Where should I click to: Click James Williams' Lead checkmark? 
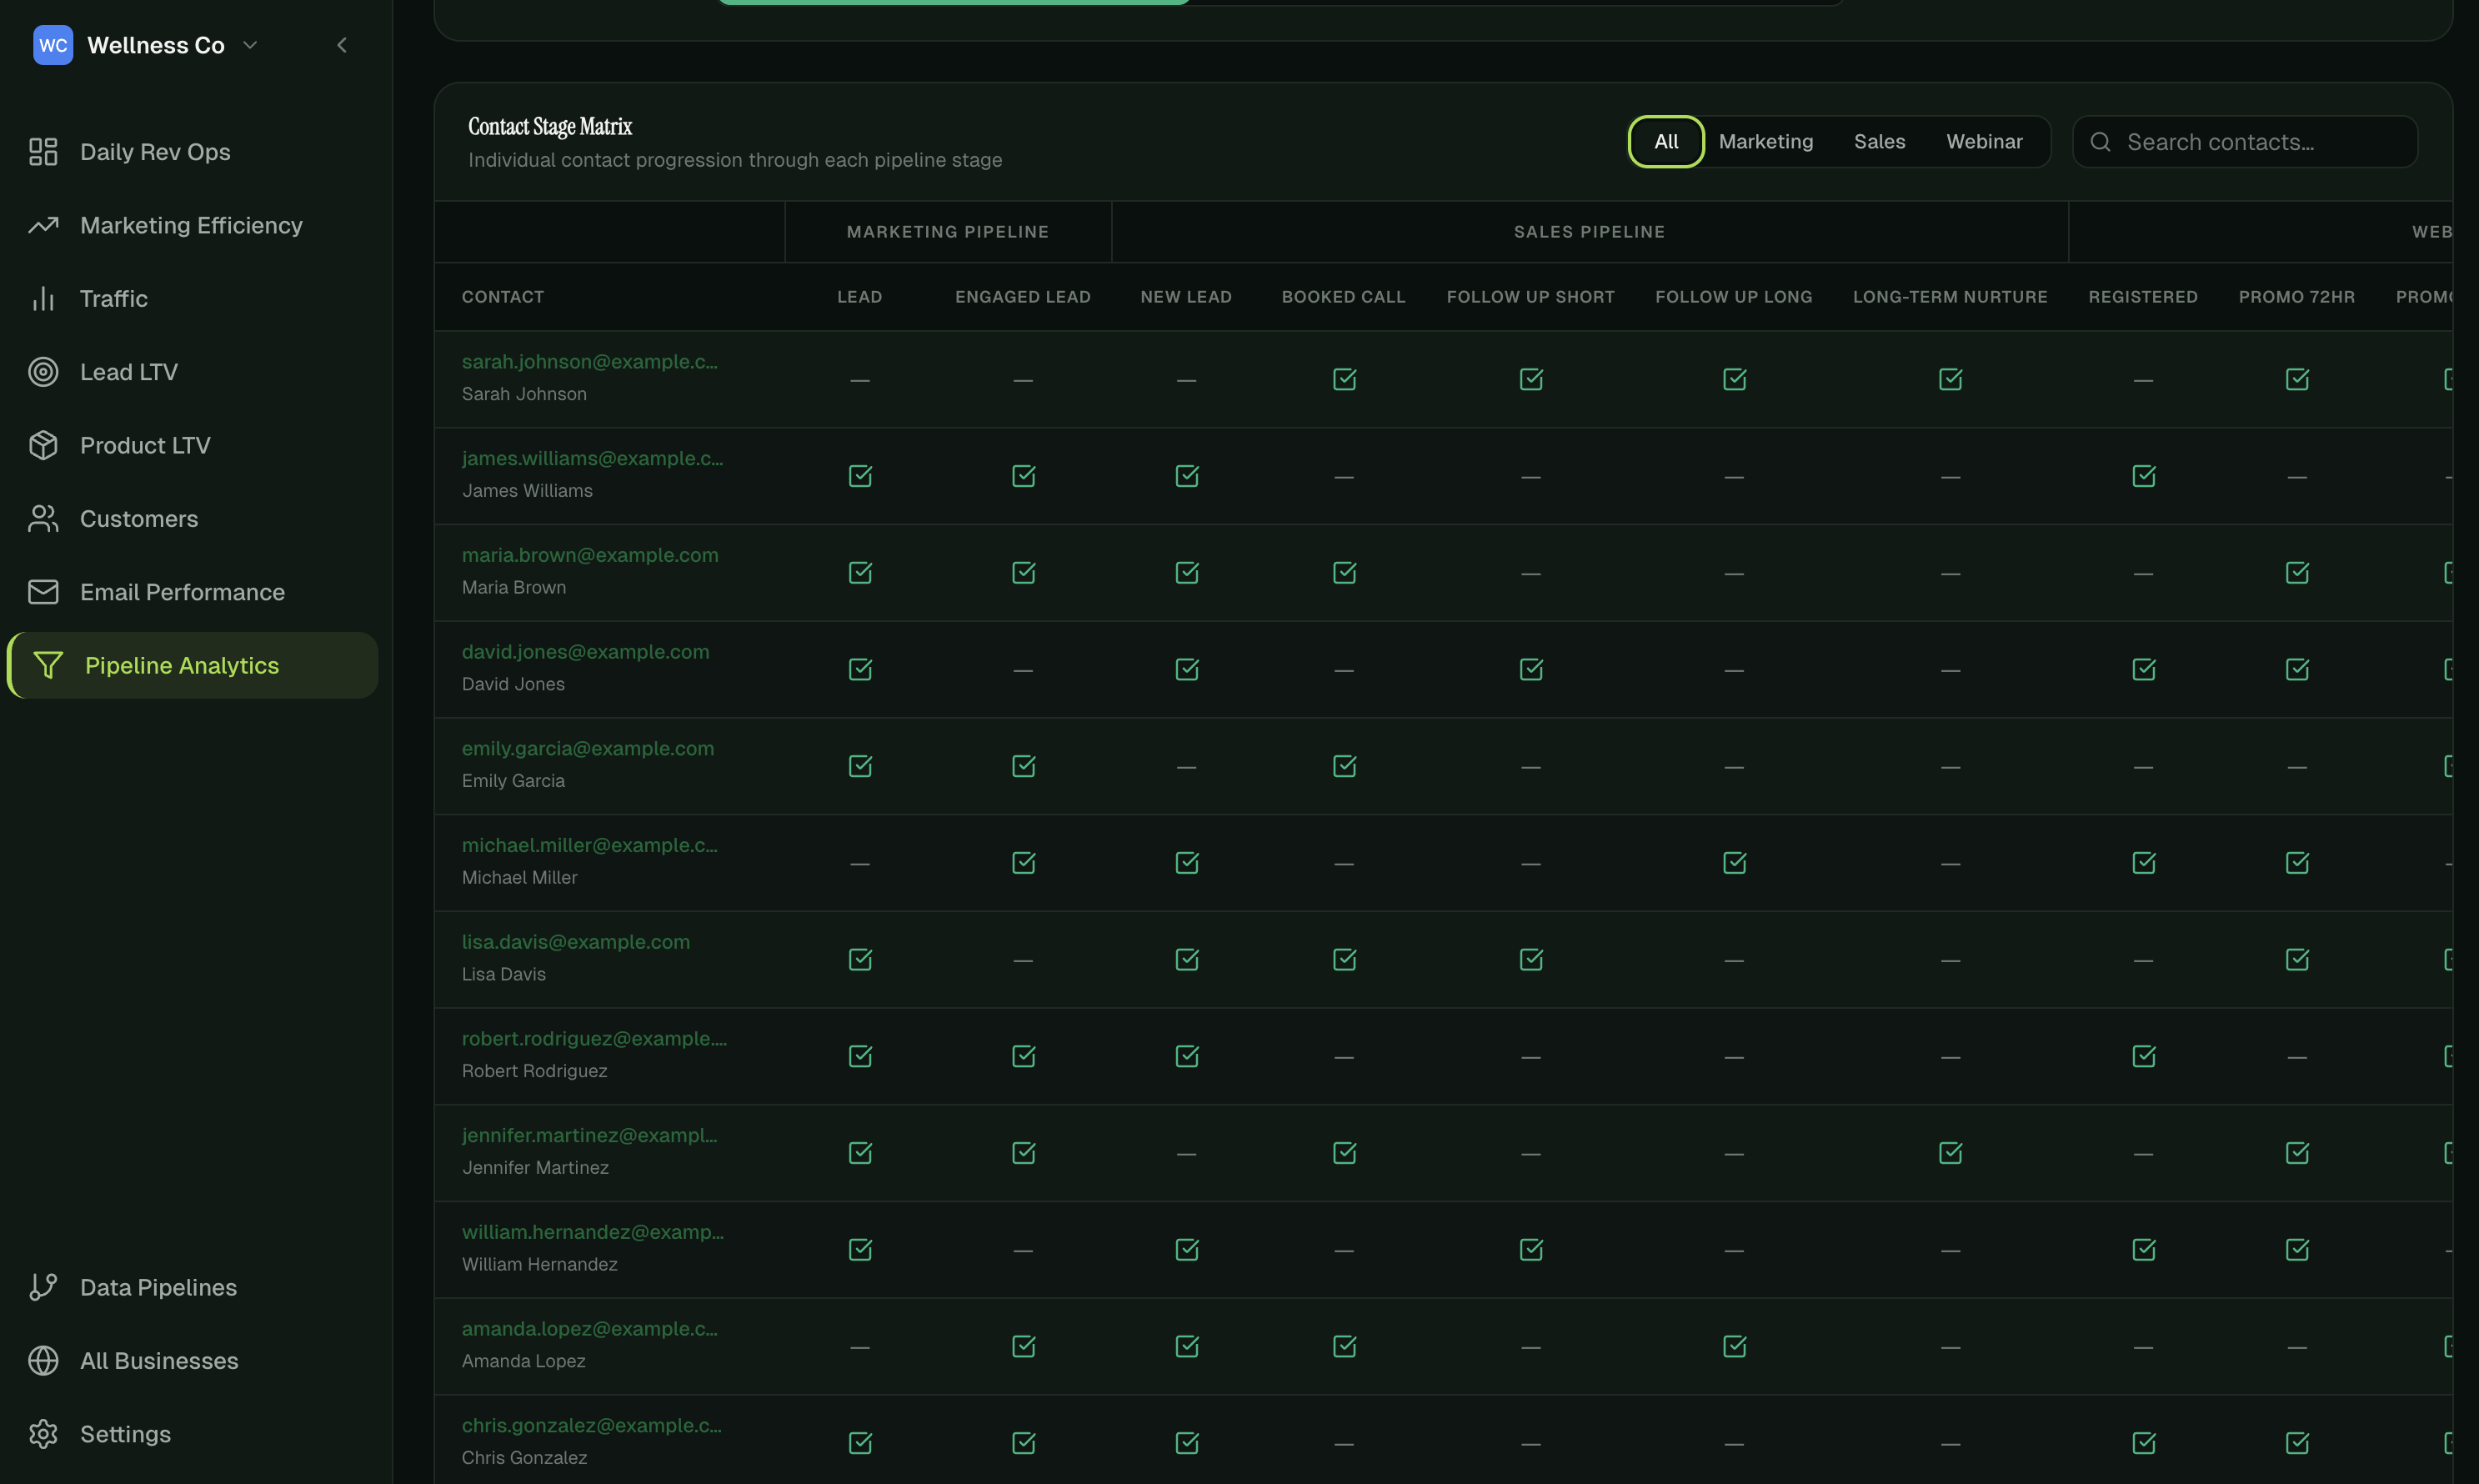click(x=859, y=476)
